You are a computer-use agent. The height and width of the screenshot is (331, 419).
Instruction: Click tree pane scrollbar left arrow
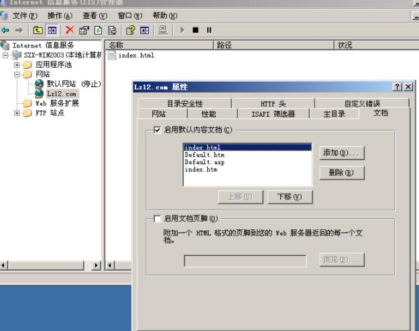[x=4, y=265]
